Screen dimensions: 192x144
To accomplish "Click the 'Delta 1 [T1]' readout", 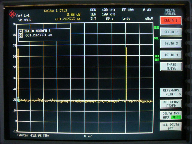I will click(x=55, y=11).
